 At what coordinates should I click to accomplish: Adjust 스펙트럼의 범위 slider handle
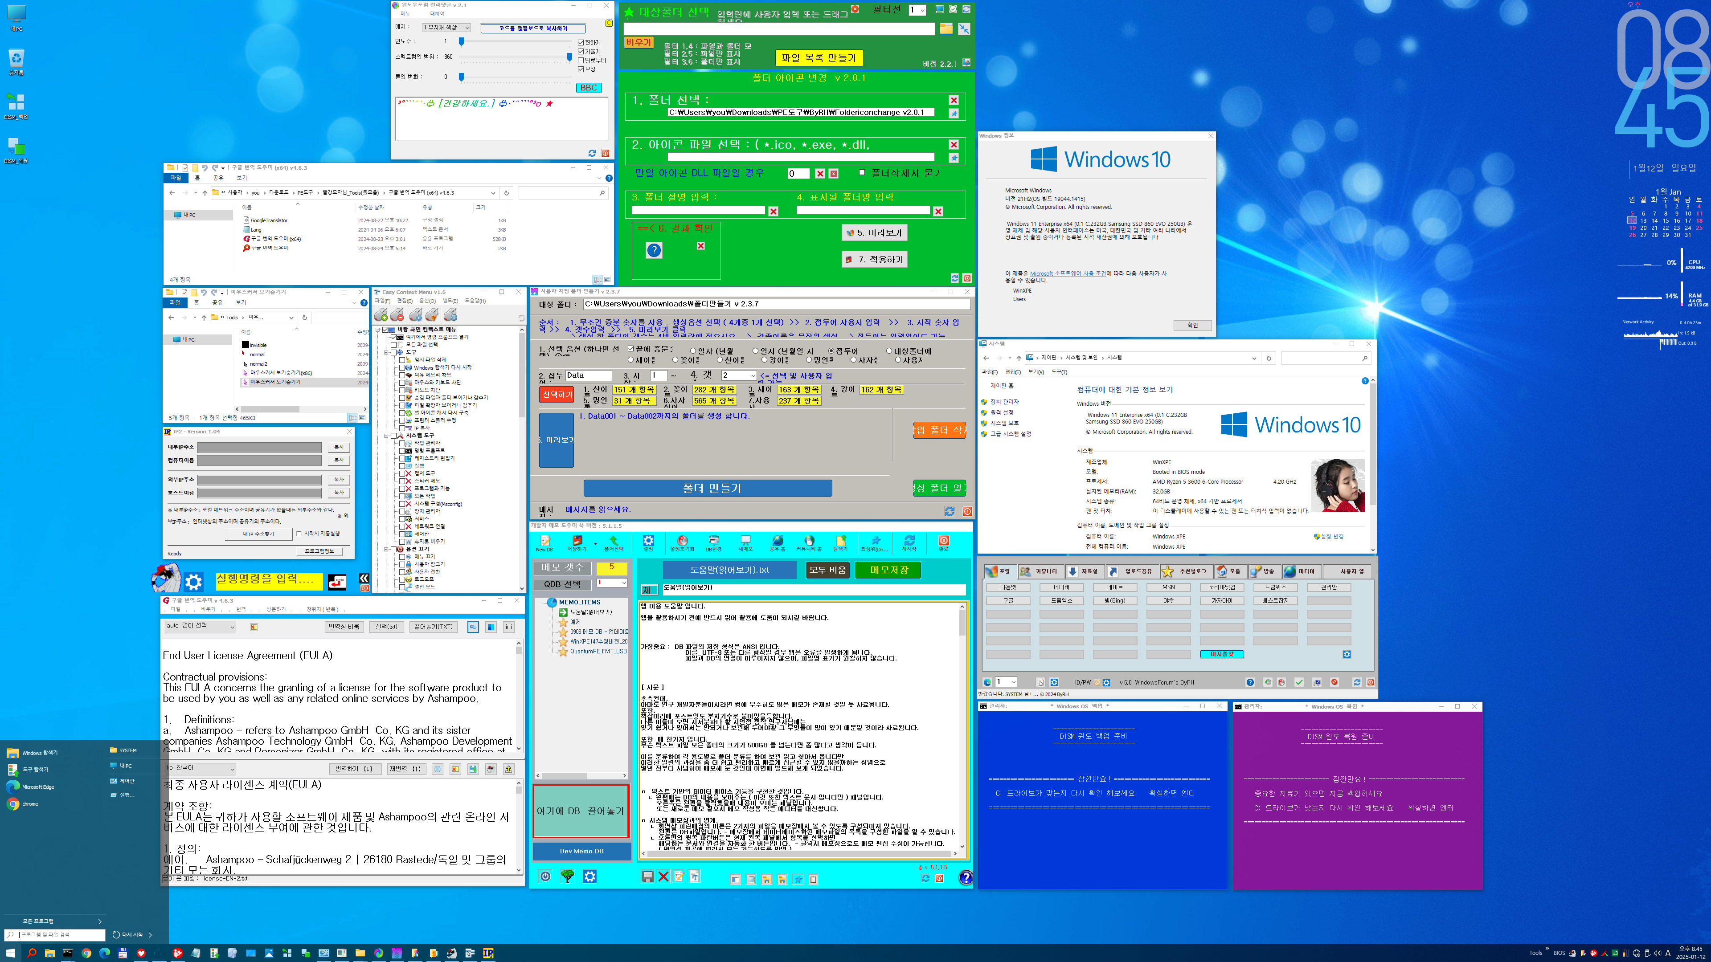coord(569,57)
